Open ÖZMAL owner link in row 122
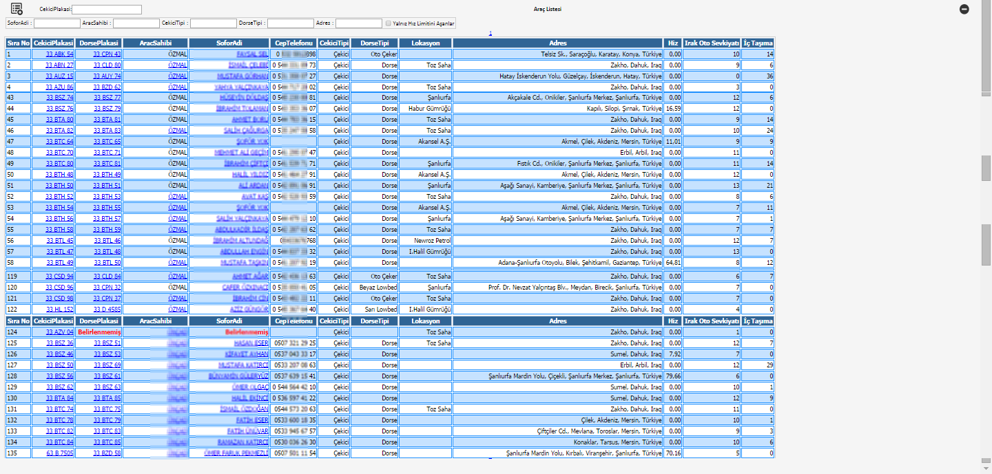This screenshot has height=474, width=992. [178, 310]
